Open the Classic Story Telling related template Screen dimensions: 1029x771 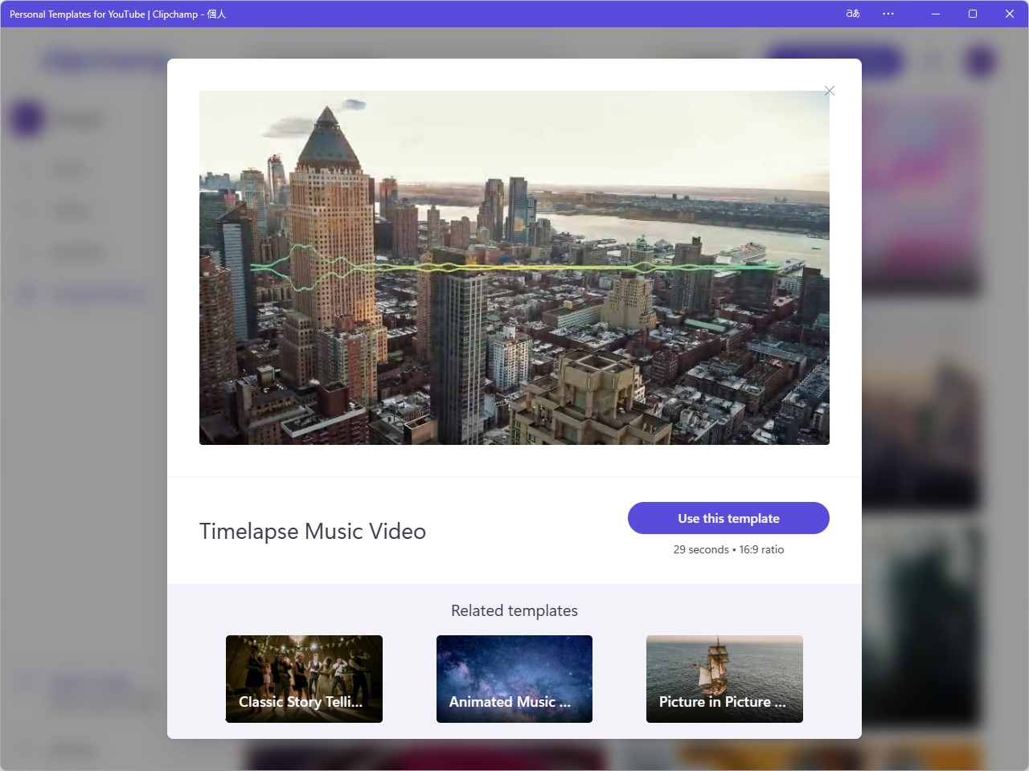304,679
